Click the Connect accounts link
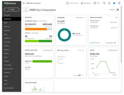124x95 pixels. pos(95,43)
